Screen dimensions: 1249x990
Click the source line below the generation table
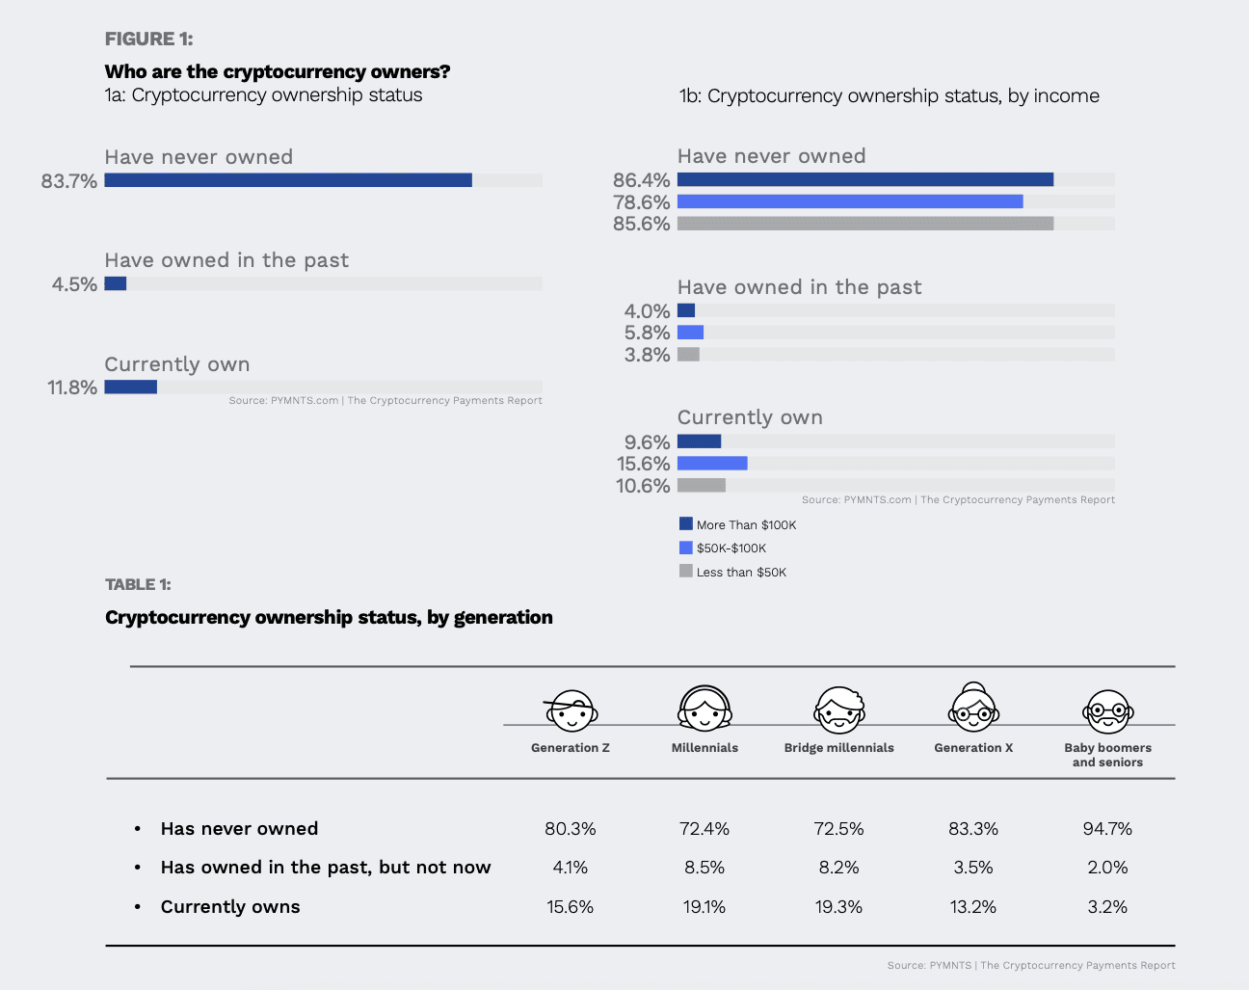pos(1031,965)
